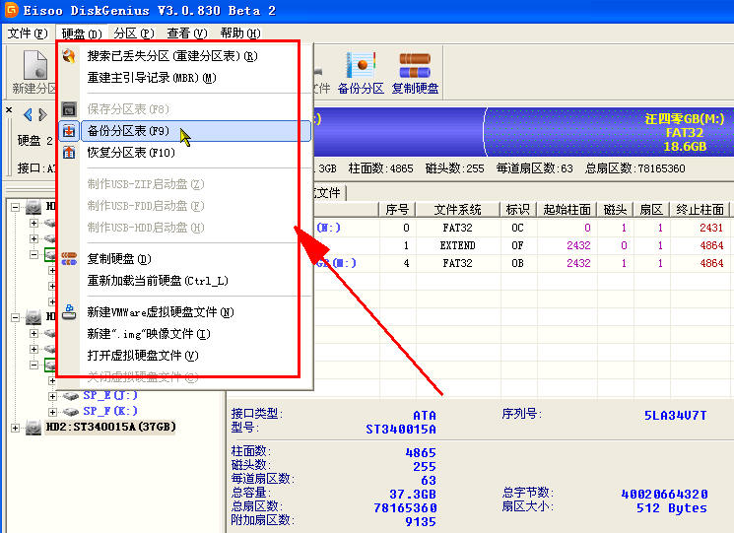The height and width of the screenshot is (533, 734).
Task: Click the SP_E (J:) drive icon
Action: pyautogui.click(x=70, y=396)
